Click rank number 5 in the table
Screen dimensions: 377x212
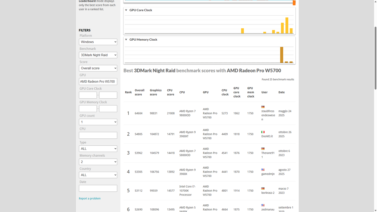click(x=128, y=191)
